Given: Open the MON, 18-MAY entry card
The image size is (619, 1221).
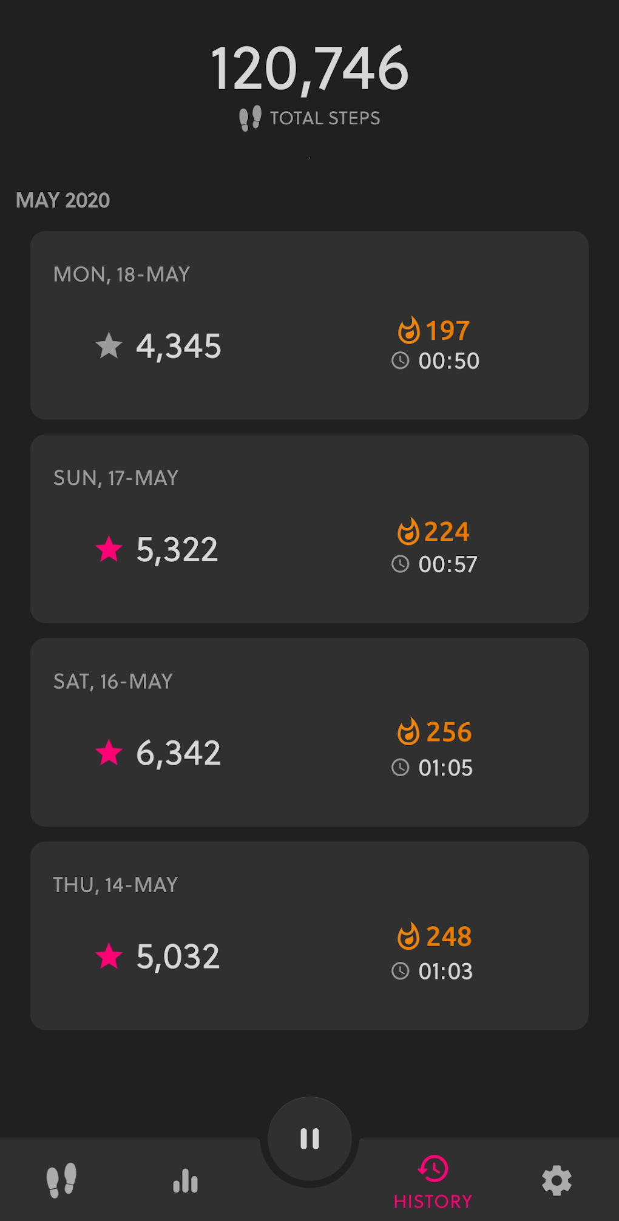Looking at the screenshot, I should tap(309, 325).
